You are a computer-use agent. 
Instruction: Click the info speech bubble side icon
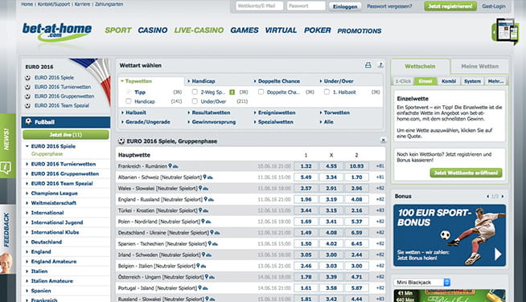tap(6, 168)
